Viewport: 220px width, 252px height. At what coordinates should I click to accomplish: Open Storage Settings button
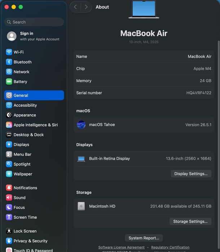(x=190, y=221)
